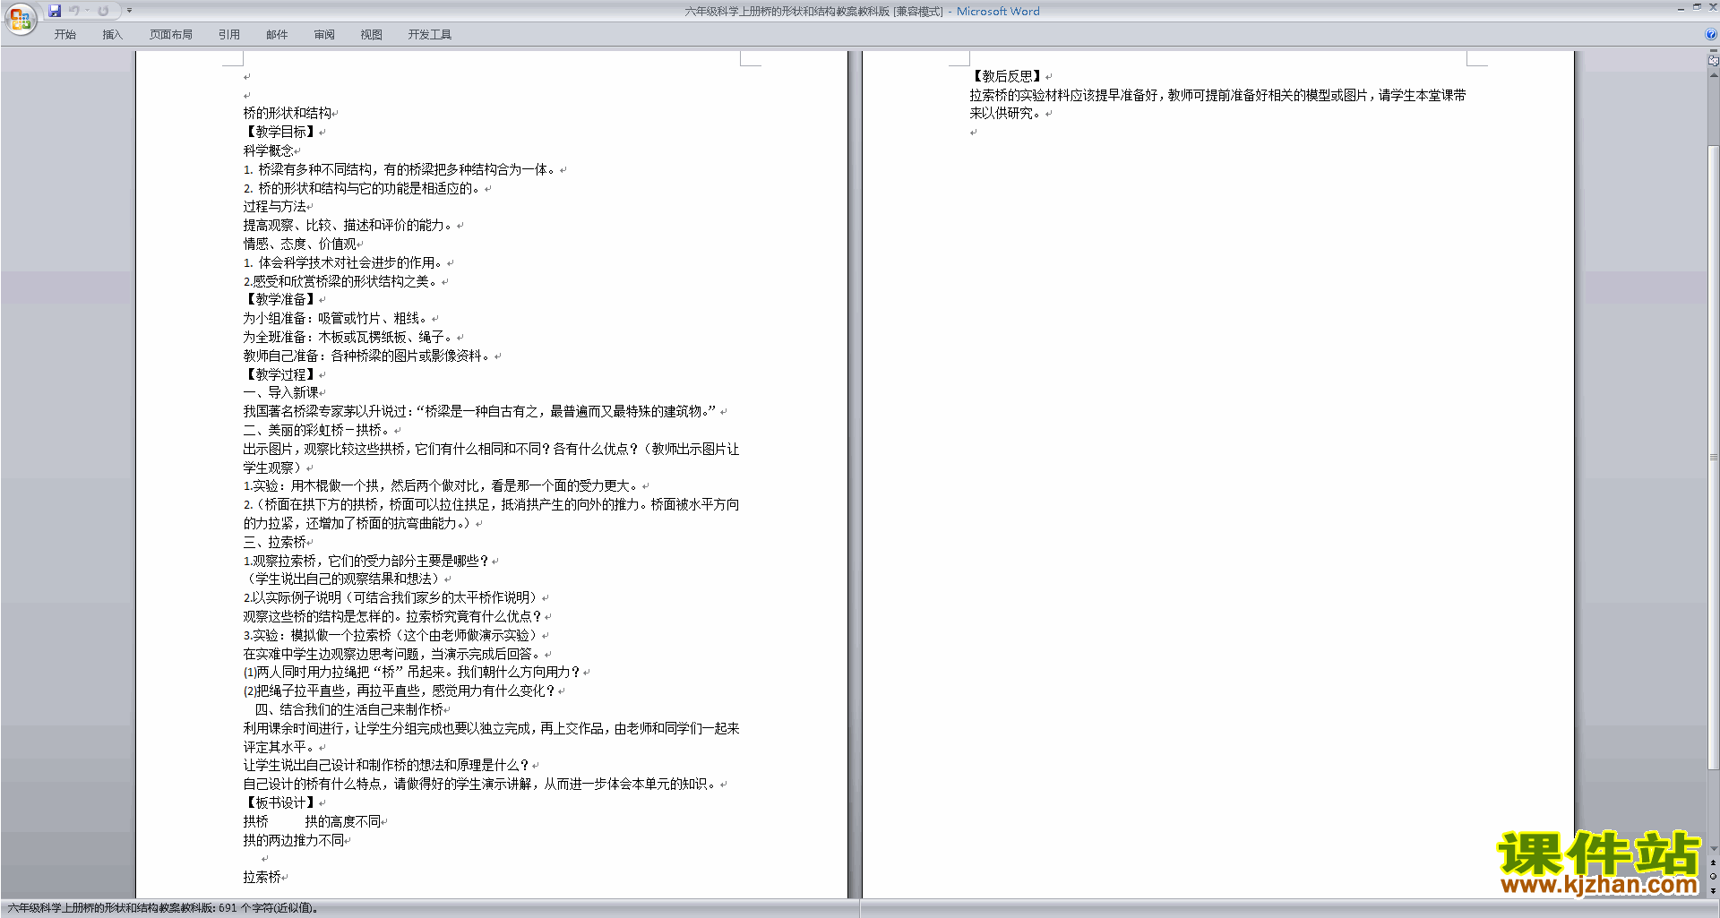The height and width of the screenshot is (918, 1720).
Task: Click the line 过程与方法
Action: (x=274, y=206)
